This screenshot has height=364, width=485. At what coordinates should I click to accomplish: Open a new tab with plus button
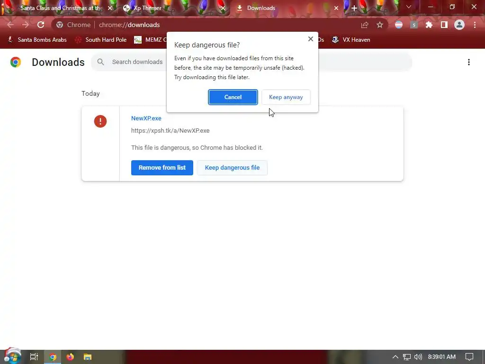pos(354,8)
